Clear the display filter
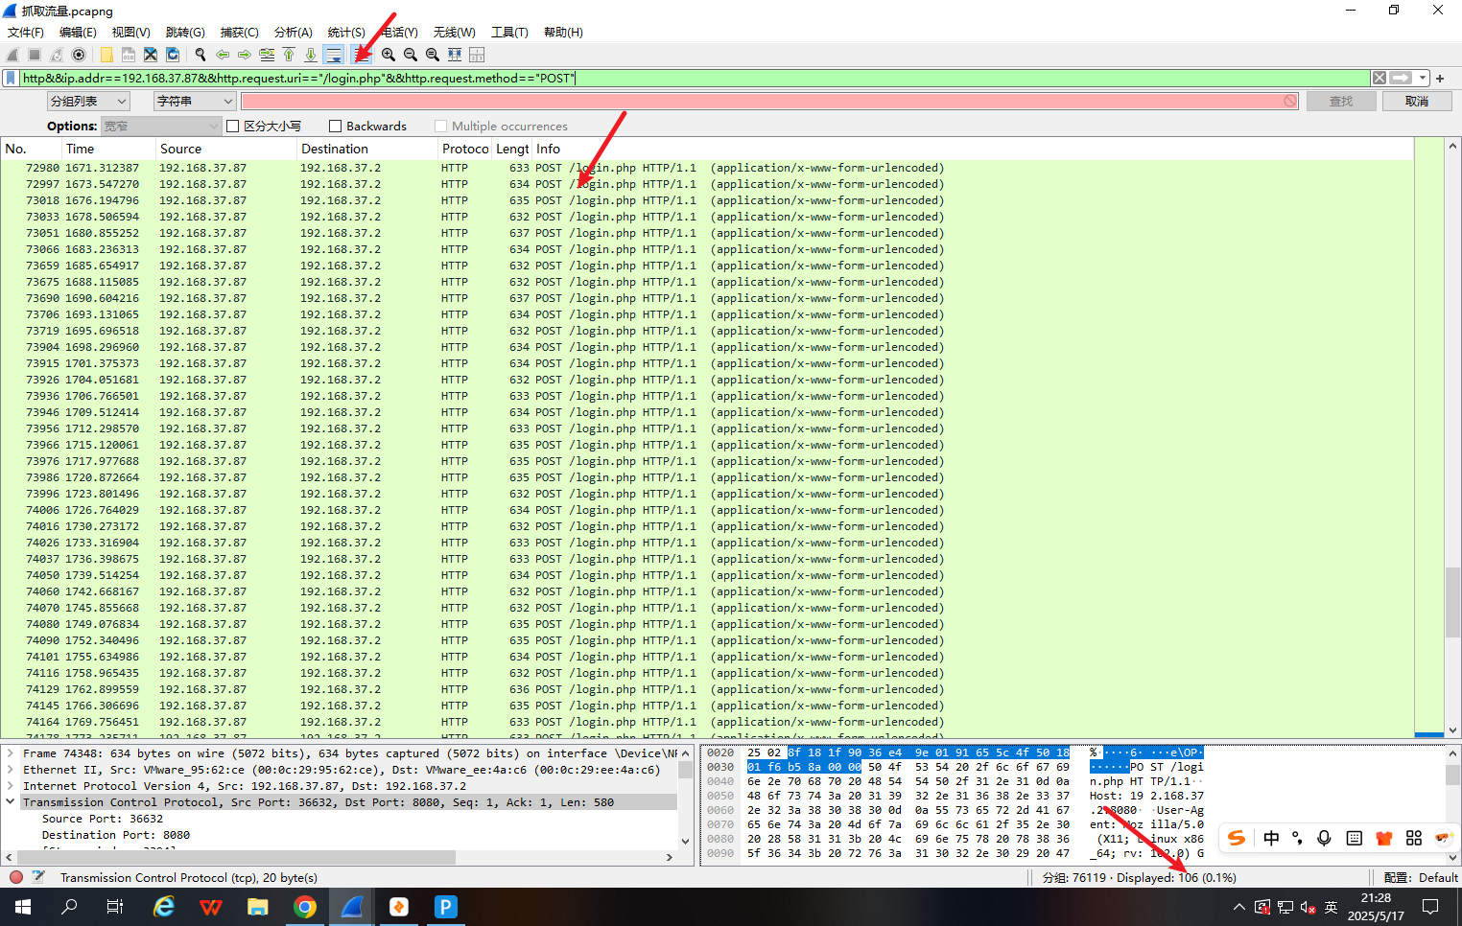The image size is (1462, 926). [x=1379, y=78]
